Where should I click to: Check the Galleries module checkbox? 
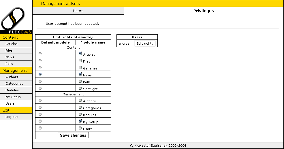80,67
